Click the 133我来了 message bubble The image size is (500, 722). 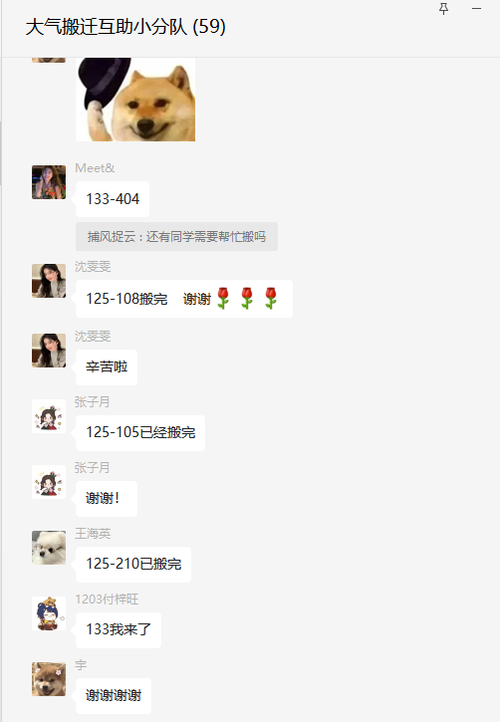pyautogui.click(x=119, y=630)
